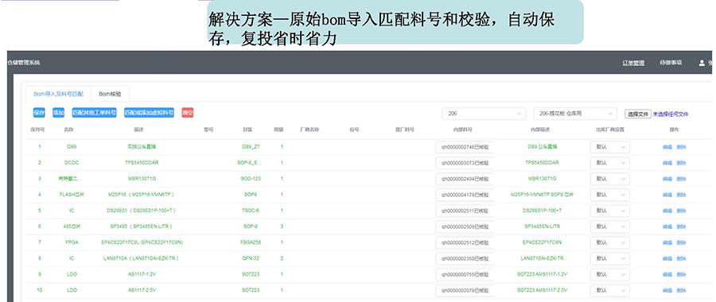The image size is (716, 302).
Task: Open the 206-排花板 仓库用 dropdown
Action: pyautogui.click(x=575, y=114)
